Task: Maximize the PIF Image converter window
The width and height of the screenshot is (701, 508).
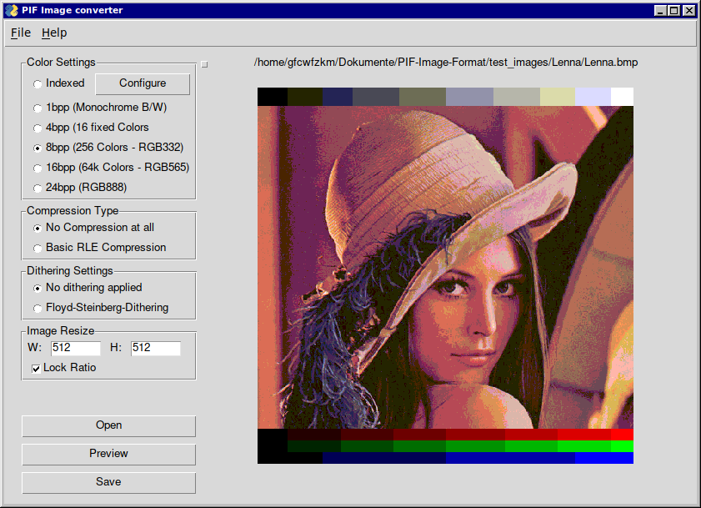Action: tap(674, 10)
